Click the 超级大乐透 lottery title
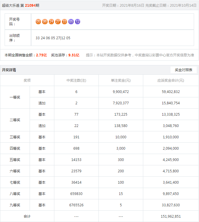Viewport: 199px width, 222px height. (11, 6)
